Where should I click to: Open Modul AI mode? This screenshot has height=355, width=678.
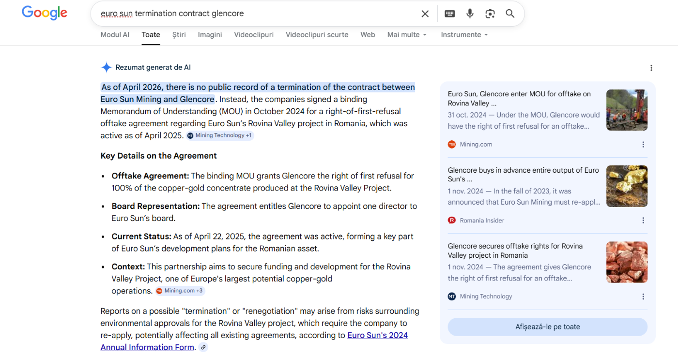[x=115, y=34]
